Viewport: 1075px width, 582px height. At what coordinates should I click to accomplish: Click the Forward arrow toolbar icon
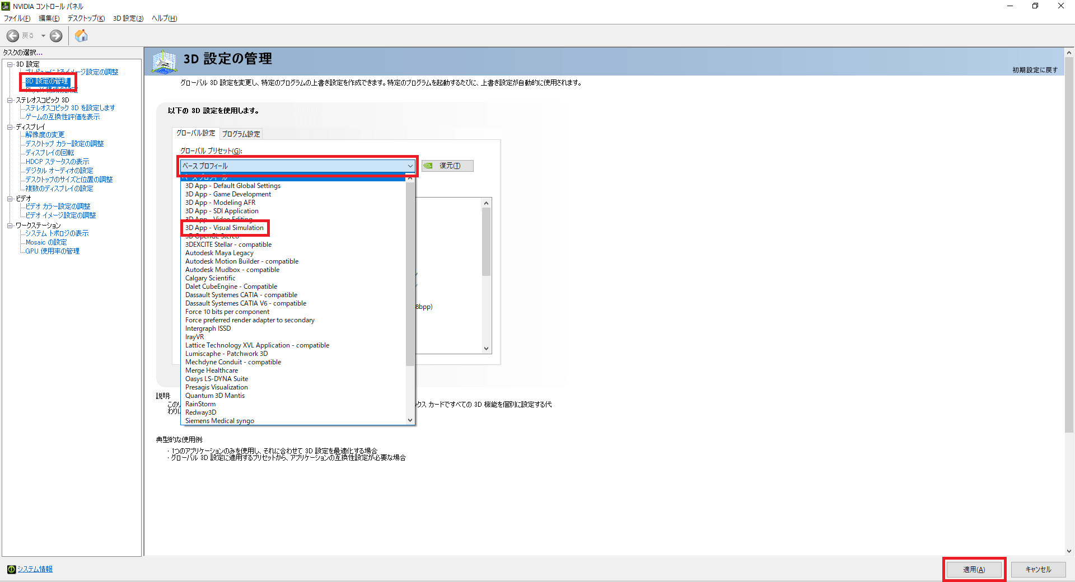56,36
